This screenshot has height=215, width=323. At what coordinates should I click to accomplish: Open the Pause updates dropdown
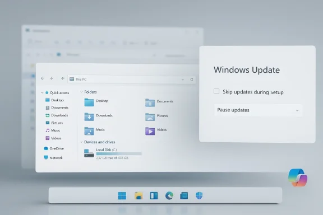pyautogui.click(x=258, y=110)
